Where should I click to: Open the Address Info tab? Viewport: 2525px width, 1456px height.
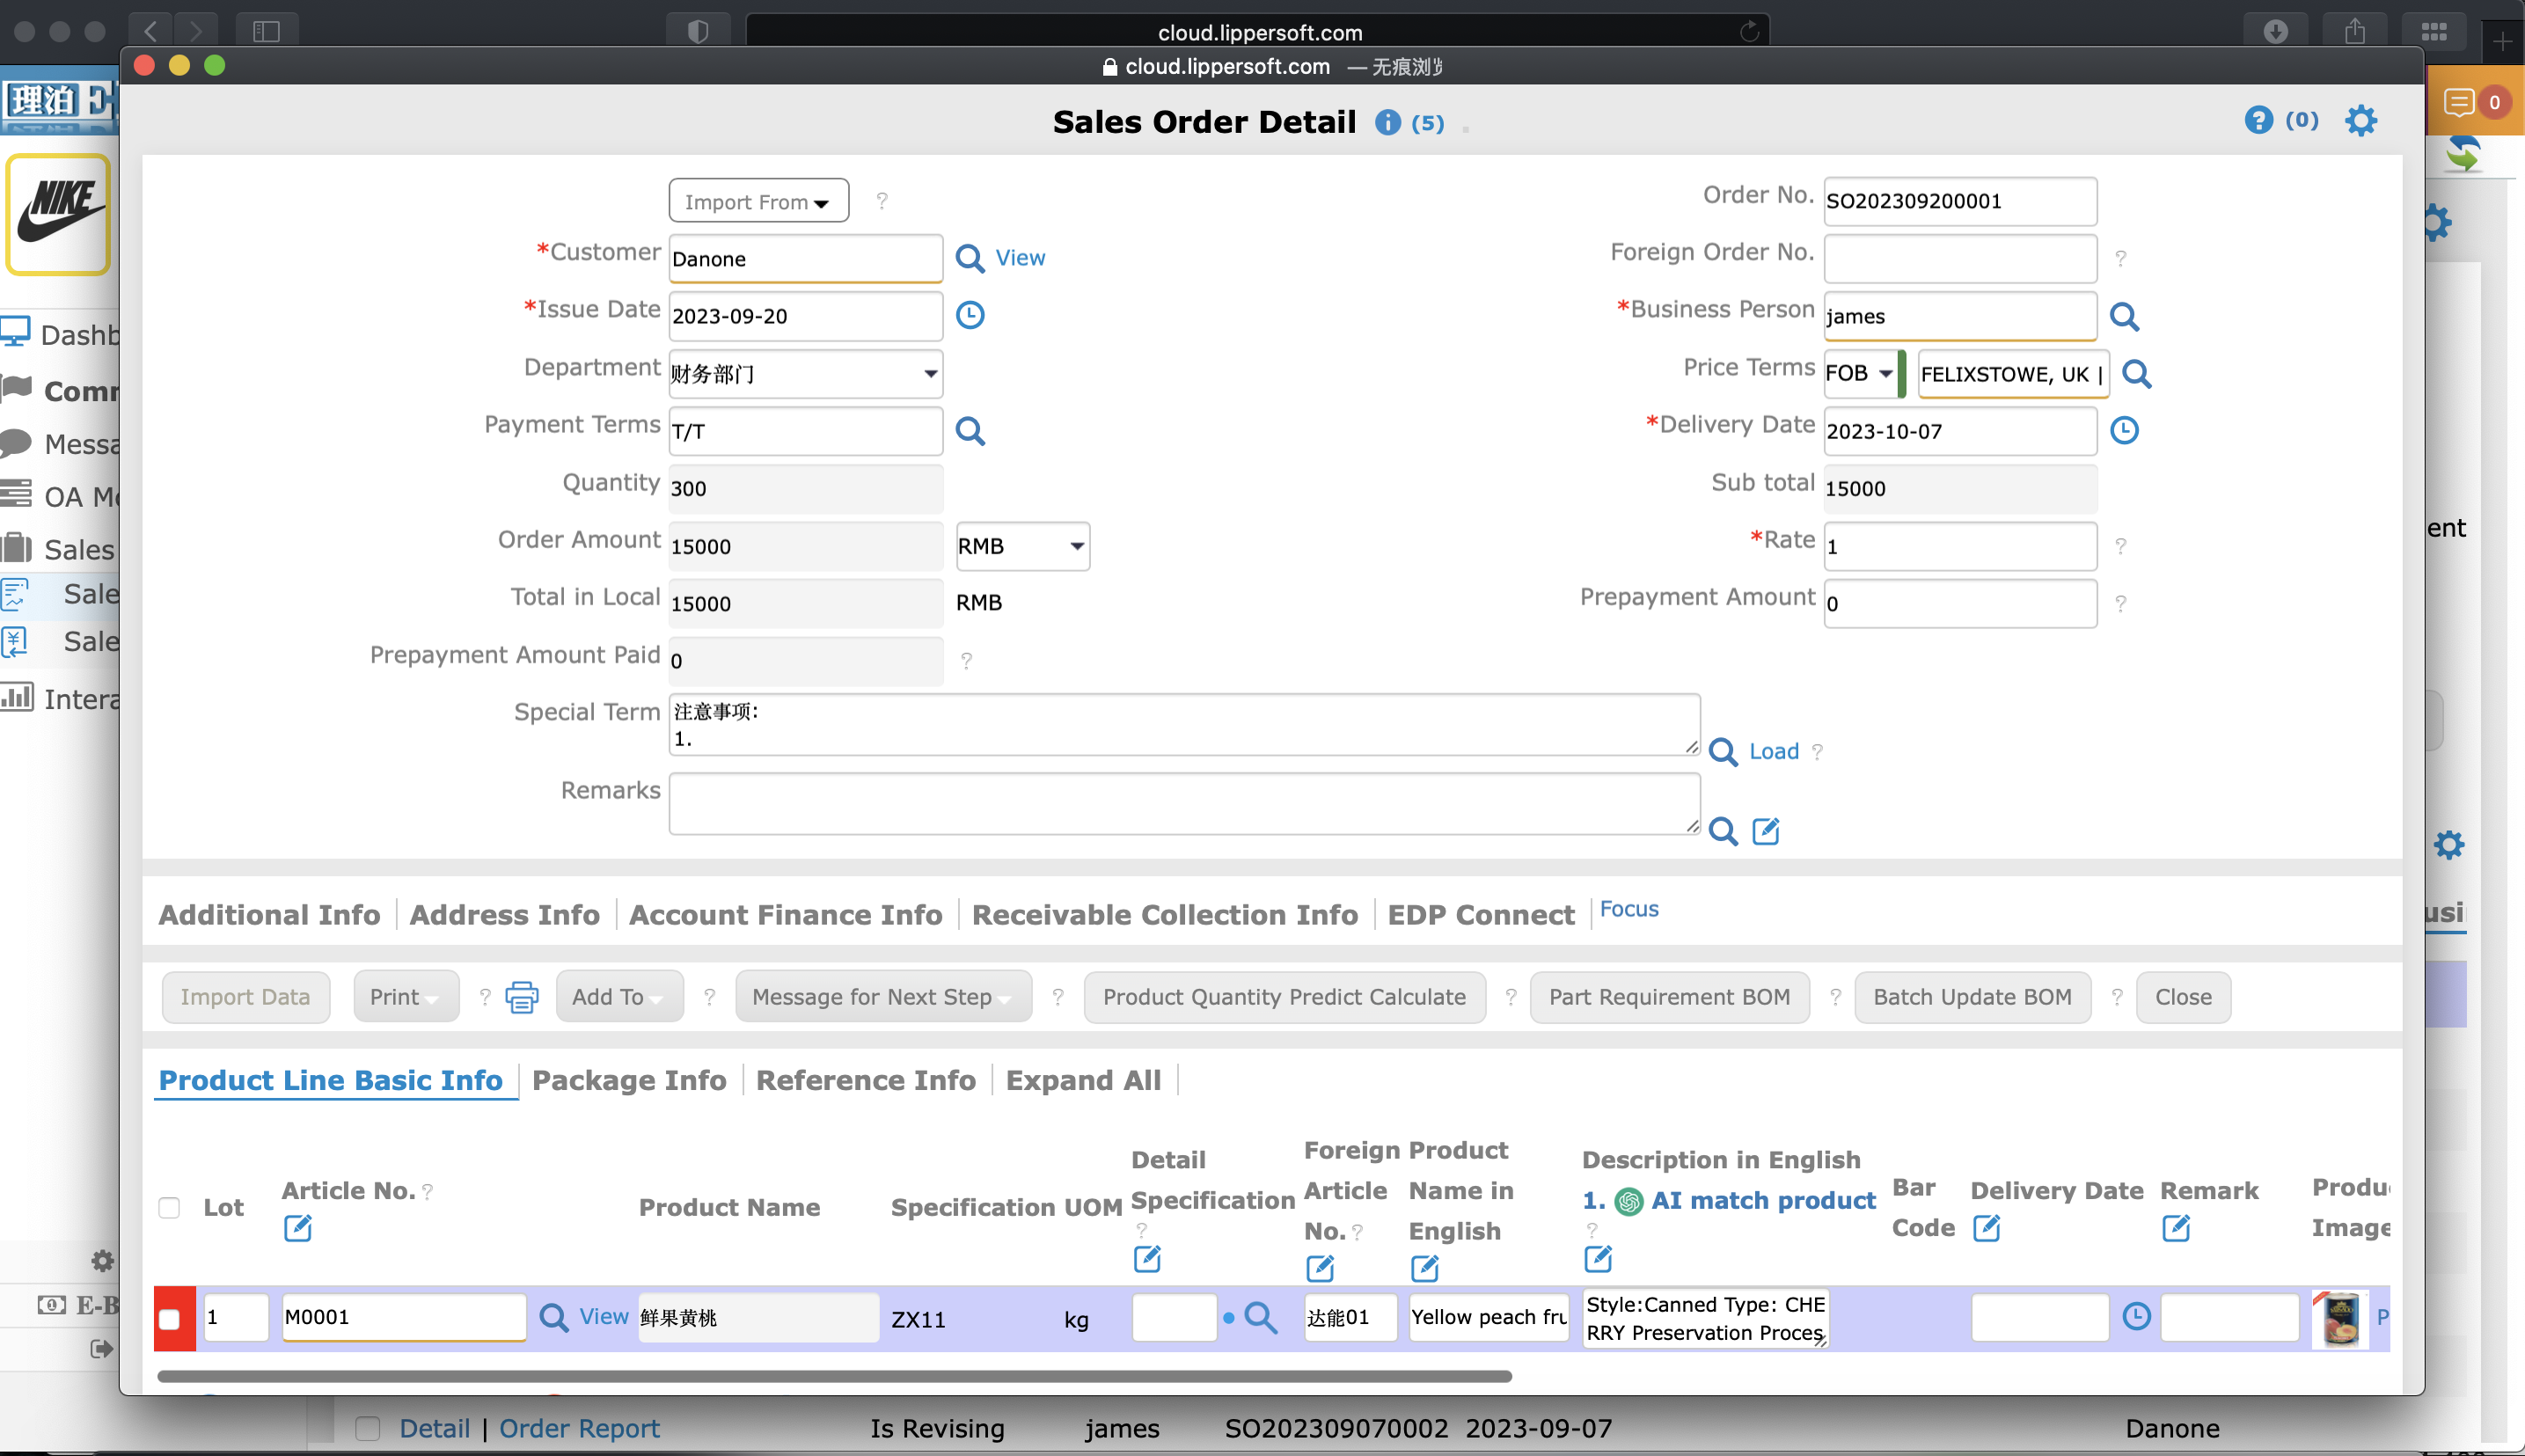tap(504, 914)
